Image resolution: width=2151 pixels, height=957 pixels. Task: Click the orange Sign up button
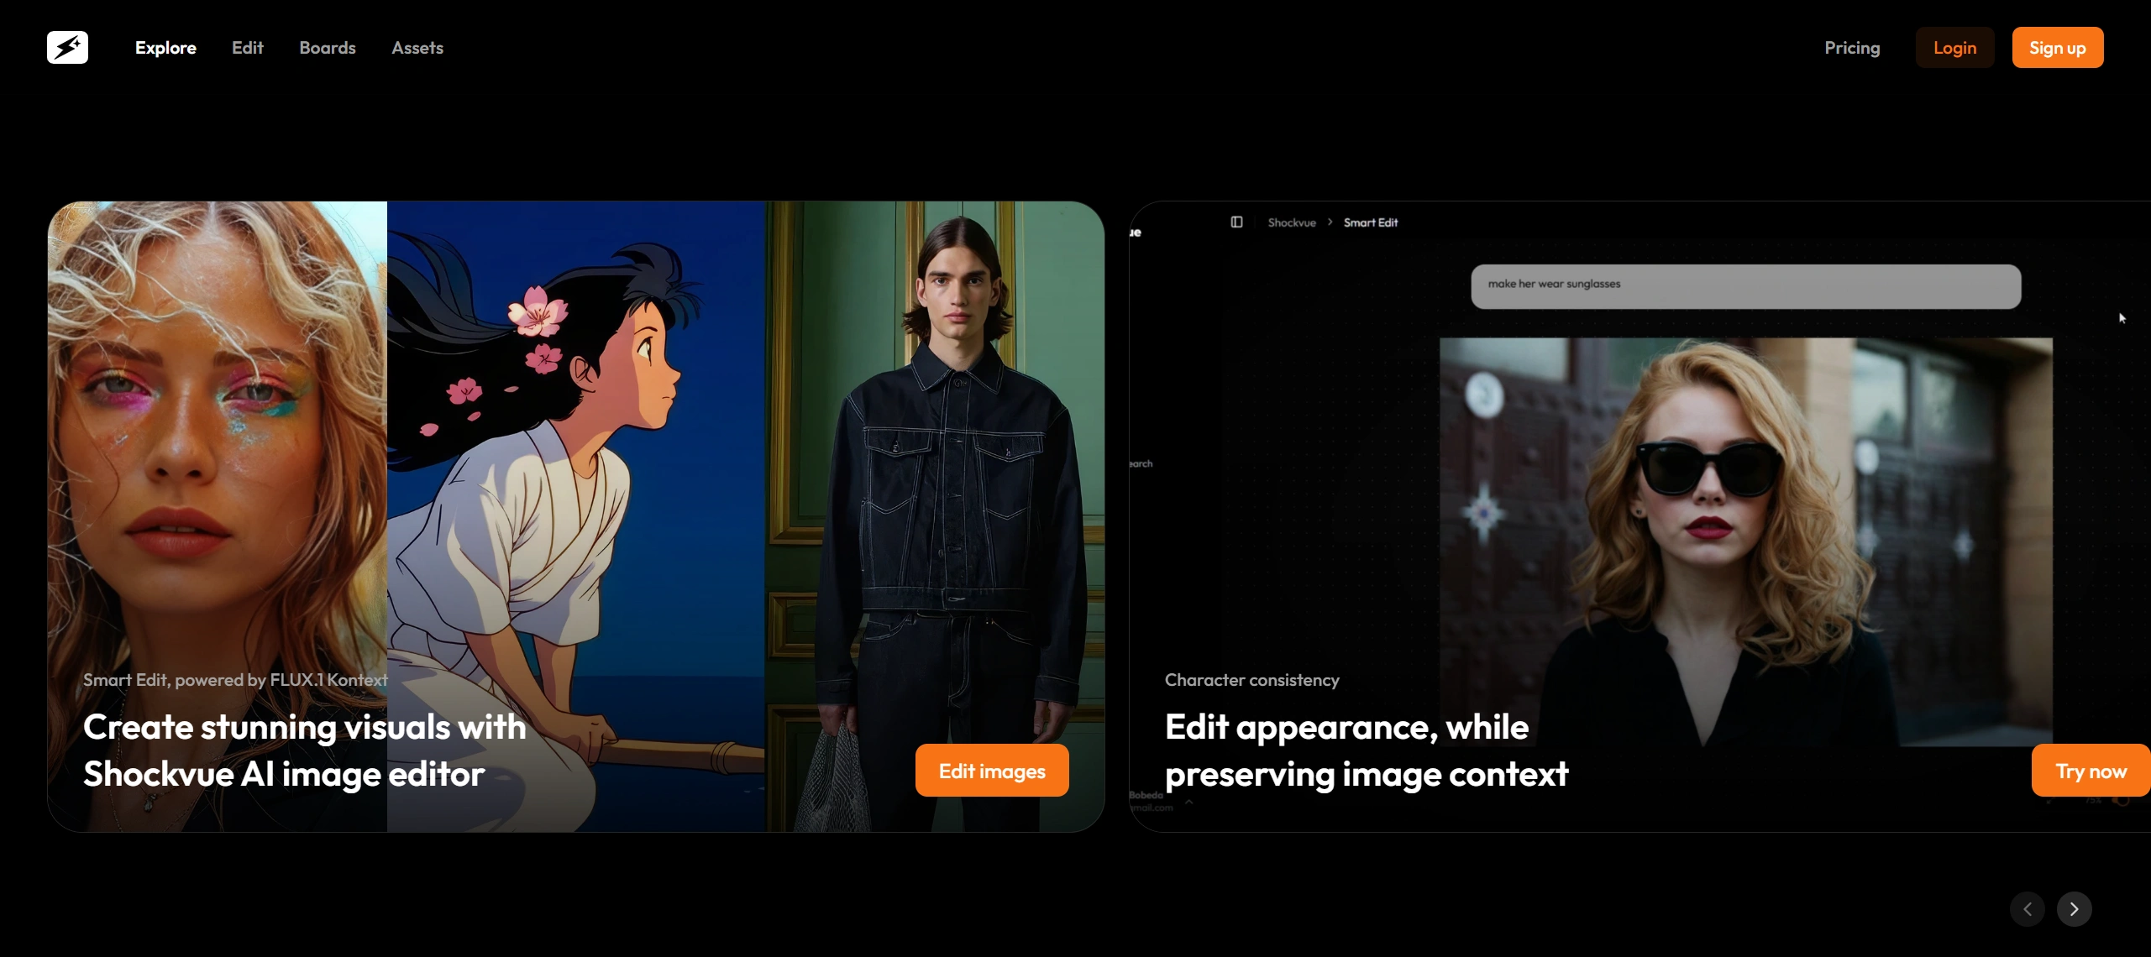point(2057,48)
